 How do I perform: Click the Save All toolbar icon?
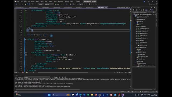[29, 4]
